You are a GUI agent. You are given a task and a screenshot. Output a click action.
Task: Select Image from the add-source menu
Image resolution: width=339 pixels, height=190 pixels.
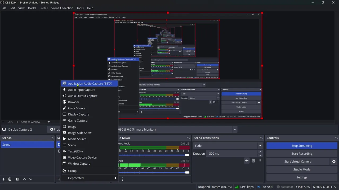[90, 127]
